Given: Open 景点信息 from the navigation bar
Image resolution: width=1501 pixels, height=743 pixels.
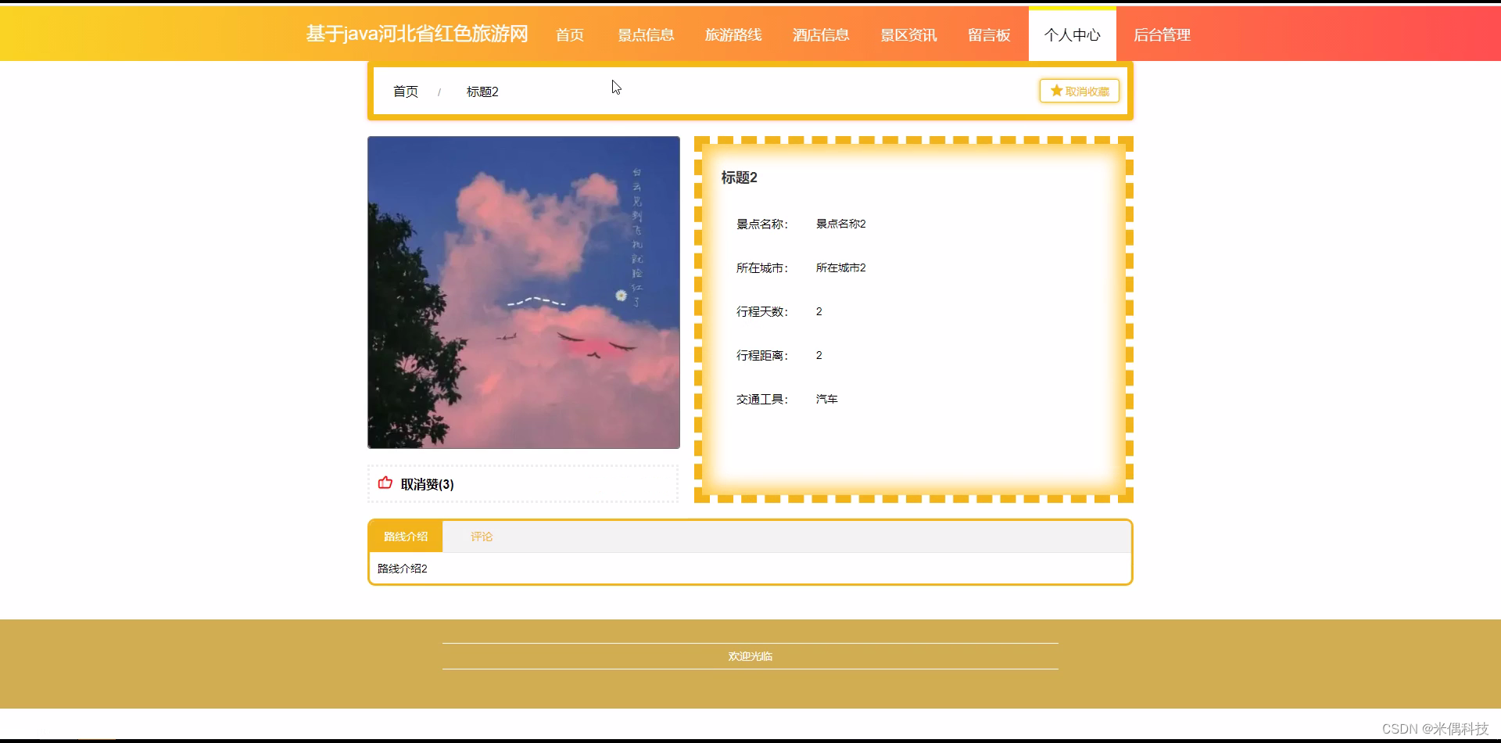Looking at the screenshot, I should coord(645,34).
